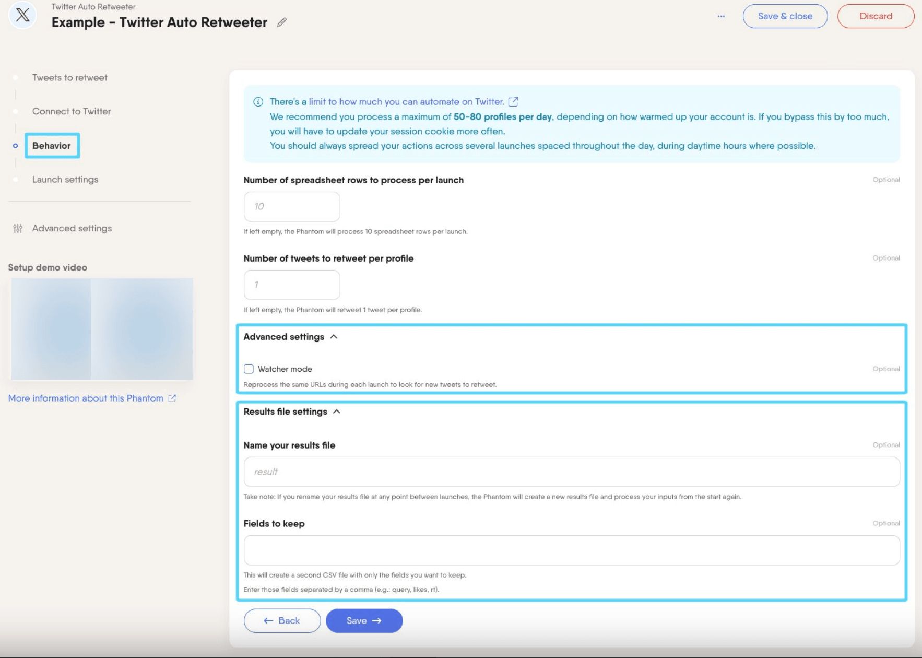This screenshot has width=922, height=658.
Task: Focus the Fields to keep input
Action: point(572,550)
